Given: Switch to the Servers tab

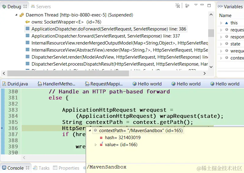Looking at the screenshot, I should (x=41, y=6).
